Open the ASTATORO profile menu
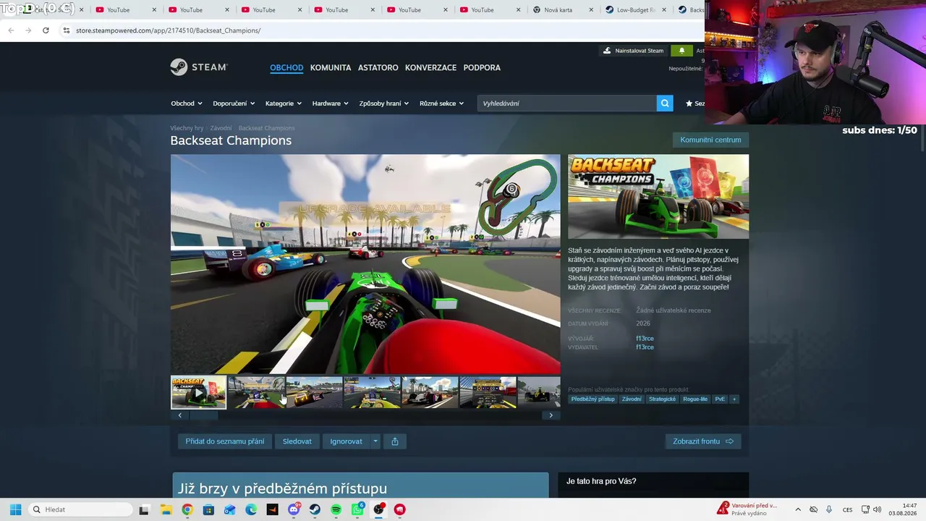Screen dimensions: 926x521 pos(378,67)
